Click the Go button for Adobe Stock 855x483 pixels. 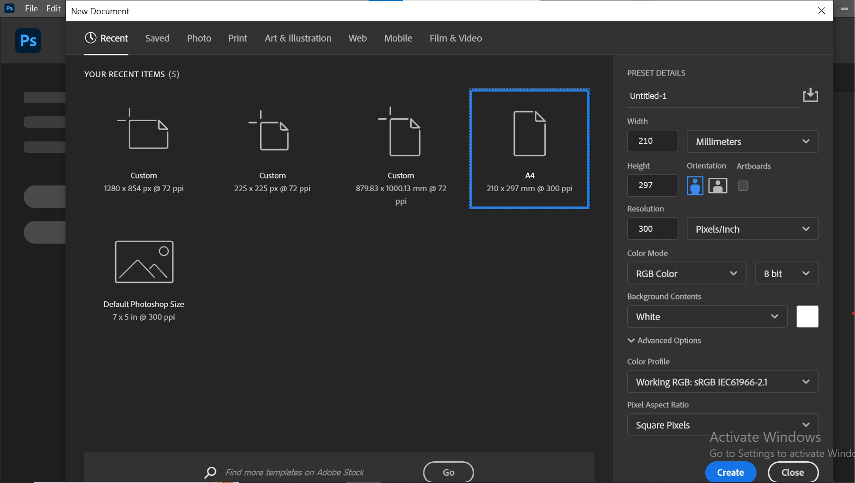click(x=449, y=472)
